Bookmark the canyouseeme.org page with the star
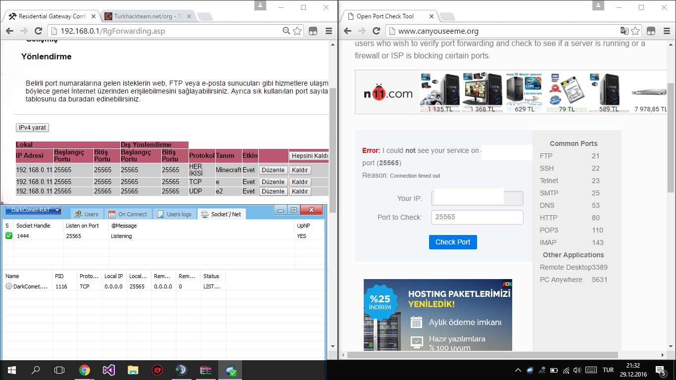The height and width of the screenshot is (380, 676). [x=635, y=31]
